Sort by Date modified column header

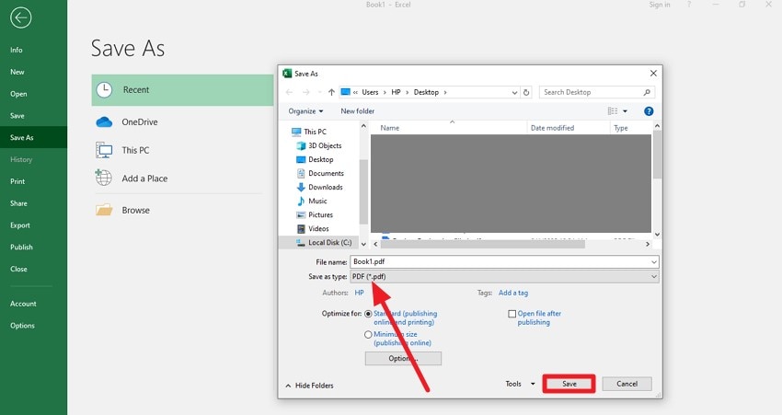(x=552, y=128)
